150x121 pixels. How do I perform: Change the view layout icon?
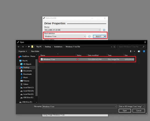pyautogui.click(x=131, y=51)
